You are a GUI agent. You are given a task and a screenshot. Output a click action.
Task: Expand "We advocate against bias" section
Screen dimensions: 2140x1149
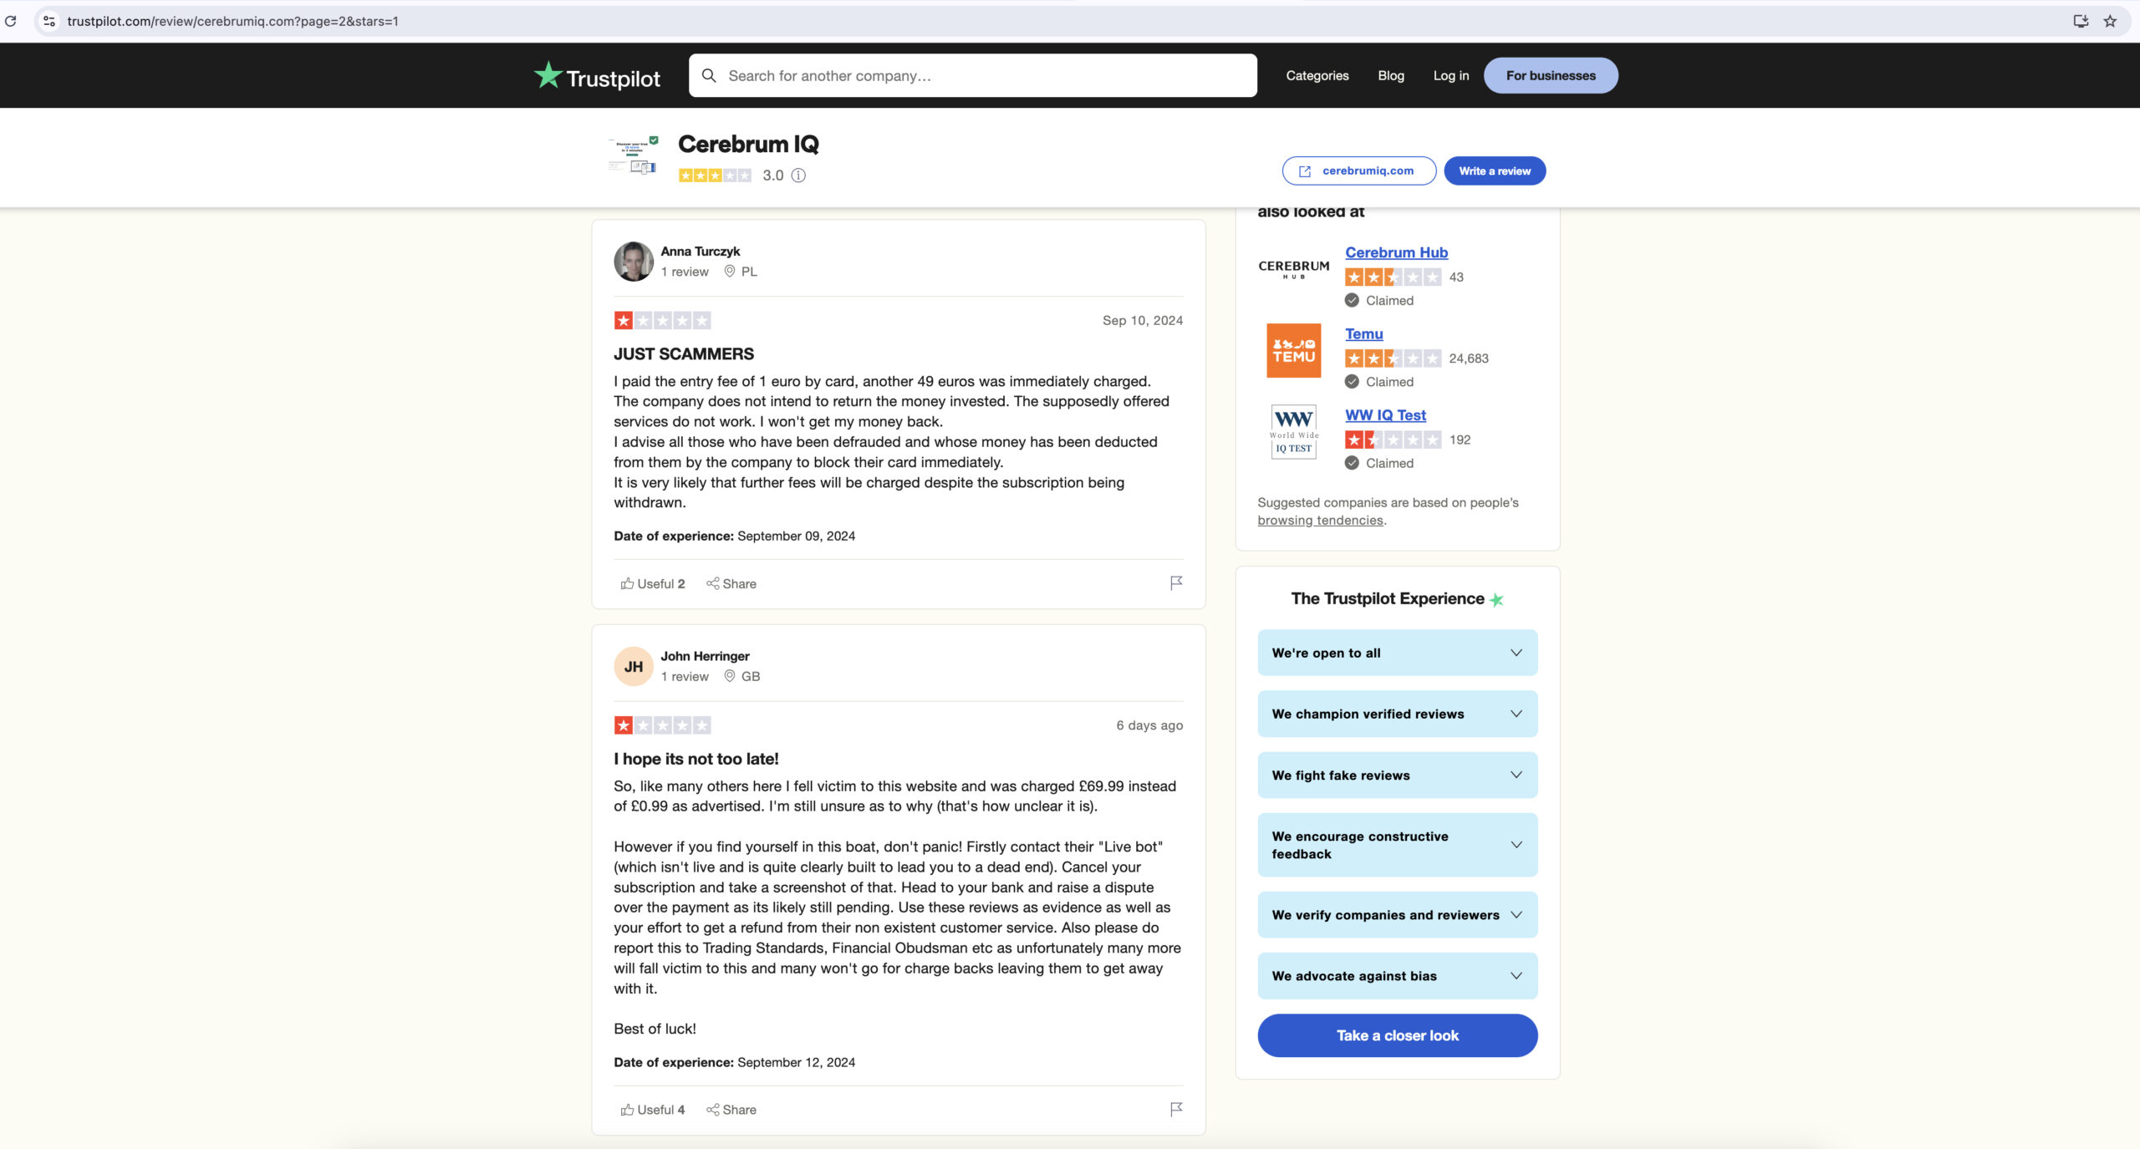pyautogui.click(x=1397, y=975)
